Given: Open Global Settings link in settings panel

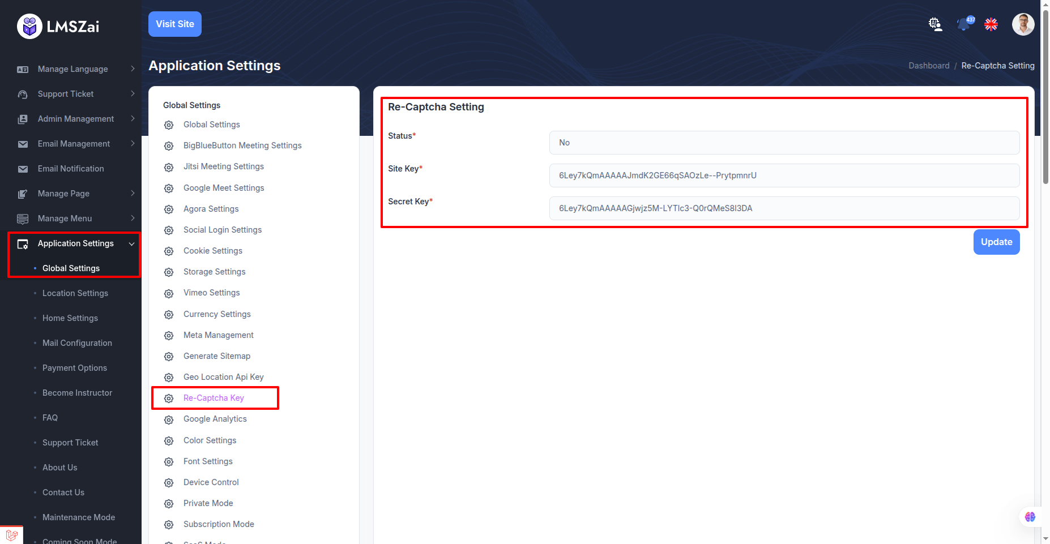Looking at the screenshot, I should (212, 125).
